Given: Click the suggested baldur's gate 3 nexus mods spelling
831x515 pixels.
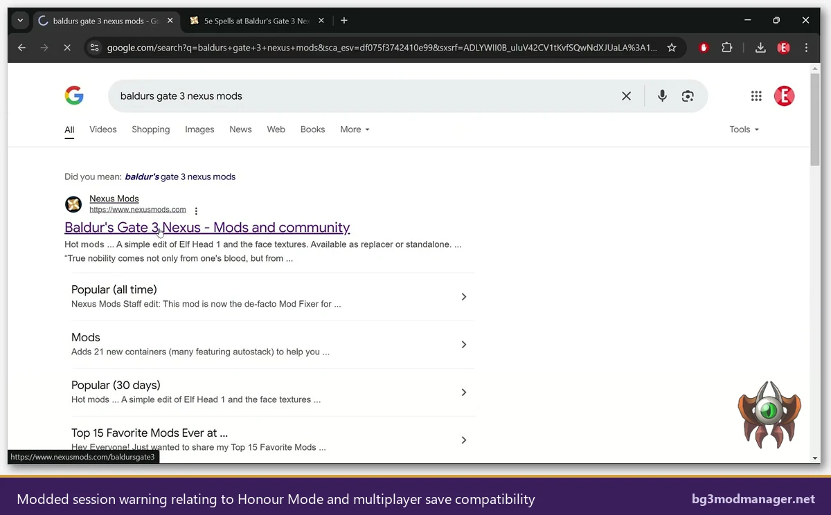Looking at the screenshot, I should 180,177.
